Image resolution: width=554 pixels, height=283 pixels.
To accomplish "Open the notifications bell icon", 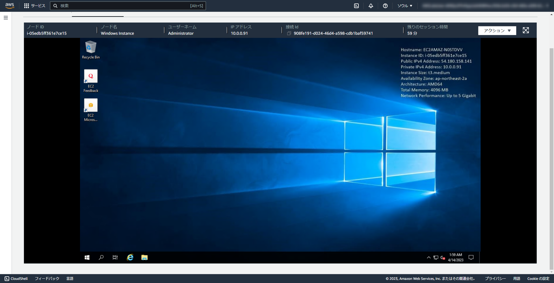I will point(371,6).
